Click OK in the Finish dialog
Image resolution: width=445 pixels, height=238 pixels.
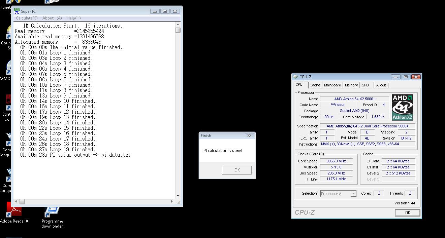[x=237, y=170]
